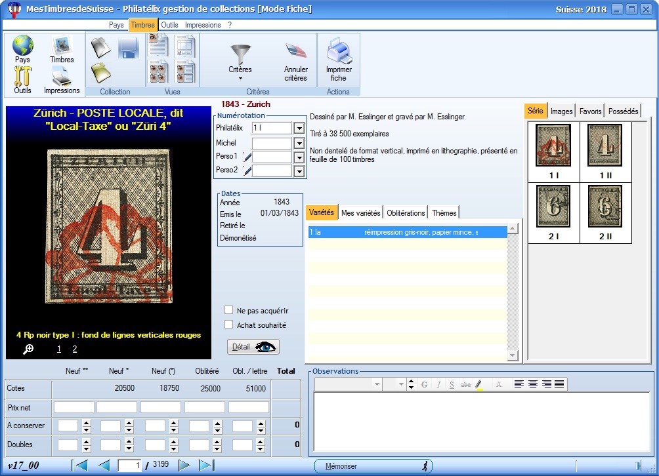Switch to table list view icon

point(185,46)
